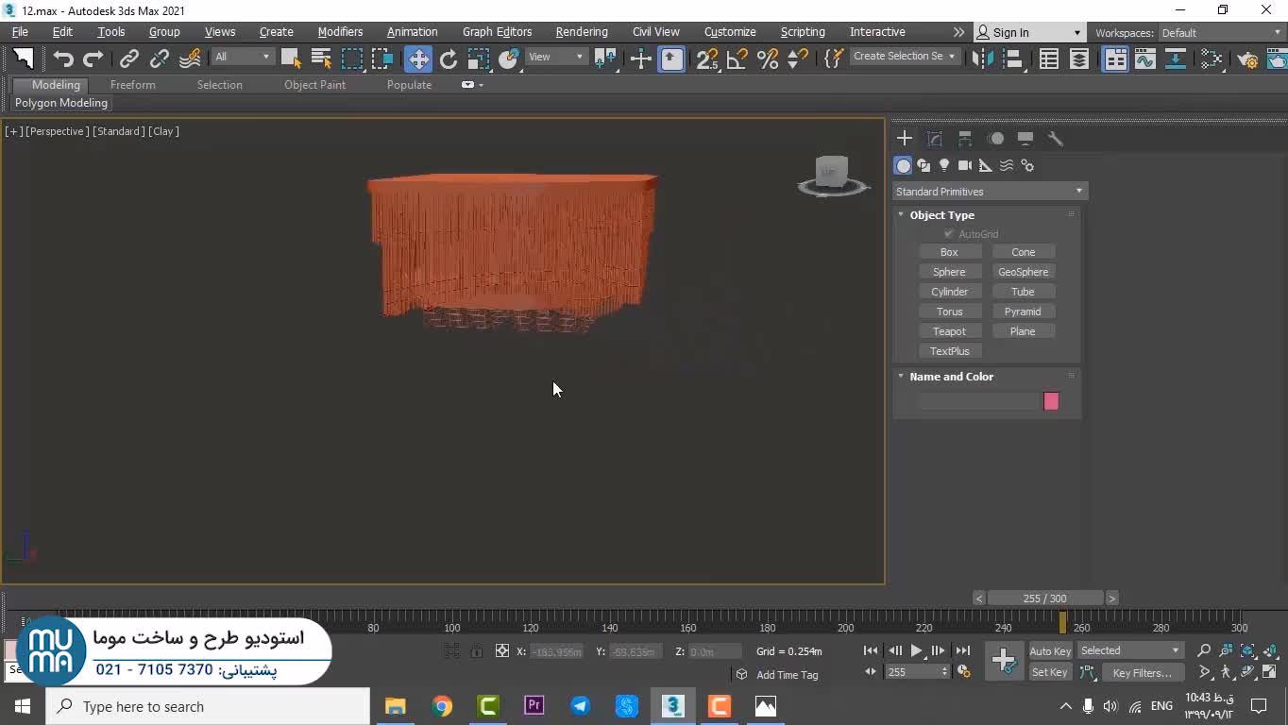Toggle Auto Key animation mode
This screenshot has width=1288, height=725.
pyautogui.click(x=1049, y=651)
